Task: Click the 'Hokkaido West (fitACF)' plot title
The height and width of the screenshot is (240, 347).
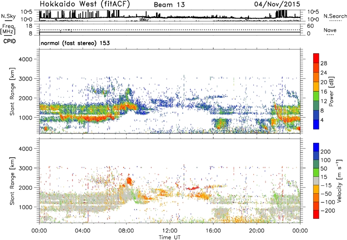Action: [84, 4]
